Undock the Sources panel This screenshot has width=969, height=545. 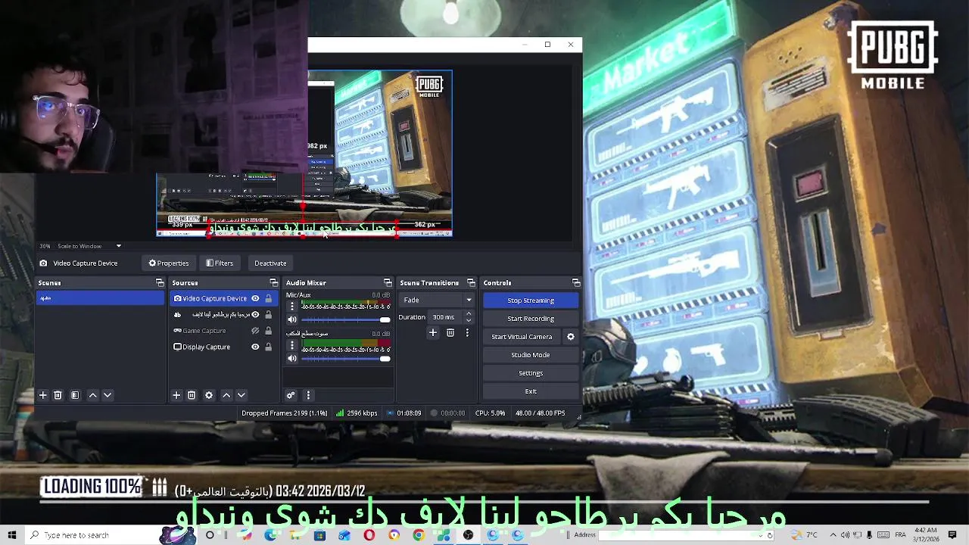click(274, 283)
